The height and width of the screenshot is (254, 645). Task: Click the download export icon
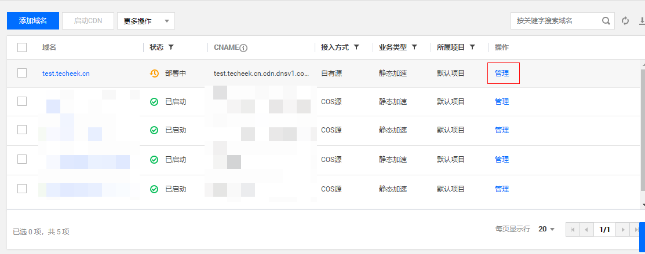pyautogui.click(x=642, y=21)
